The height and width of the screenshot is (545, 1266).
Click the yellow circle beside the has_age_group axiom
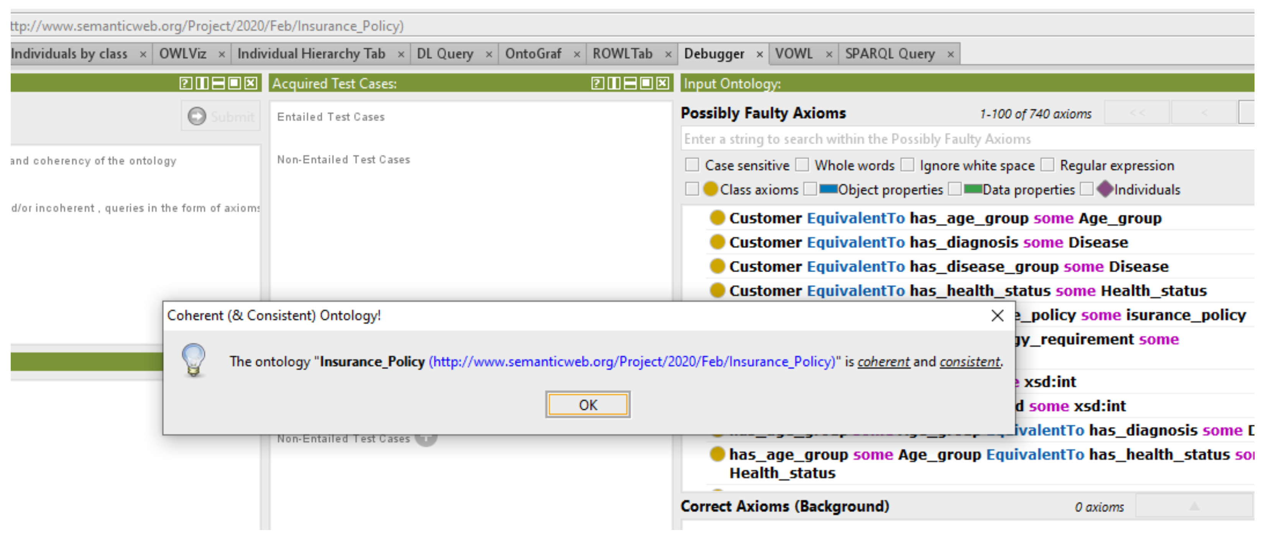717,454
